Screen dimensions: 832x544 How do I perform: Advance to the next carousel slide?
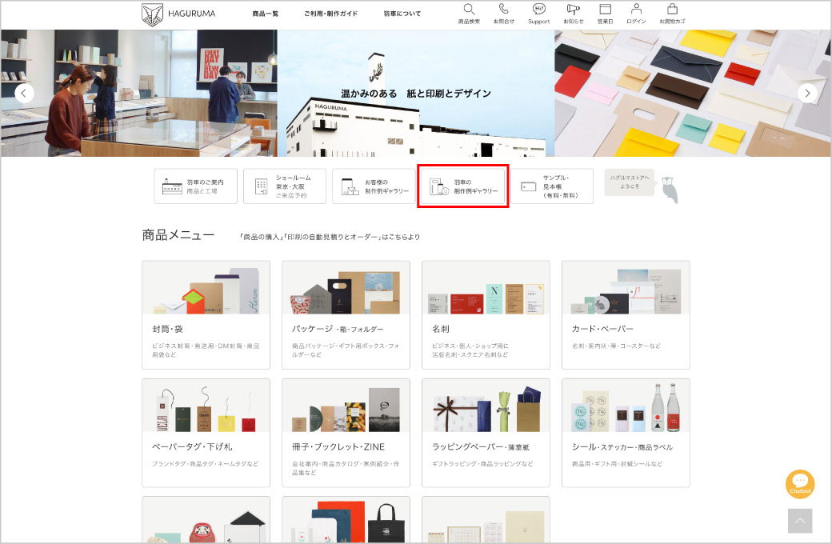click(x=807, y=93)
